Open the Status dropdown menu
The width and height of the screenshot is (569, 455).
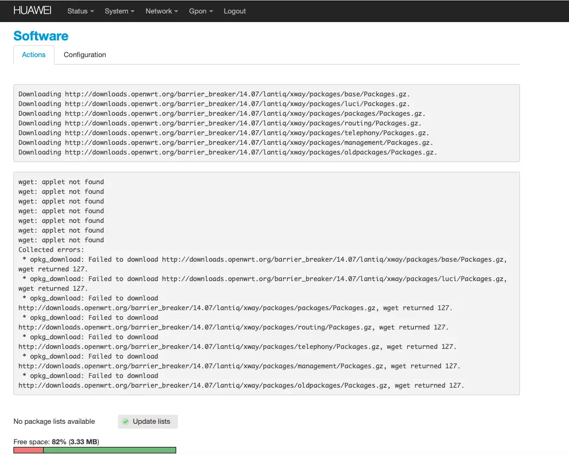[81, 11]
